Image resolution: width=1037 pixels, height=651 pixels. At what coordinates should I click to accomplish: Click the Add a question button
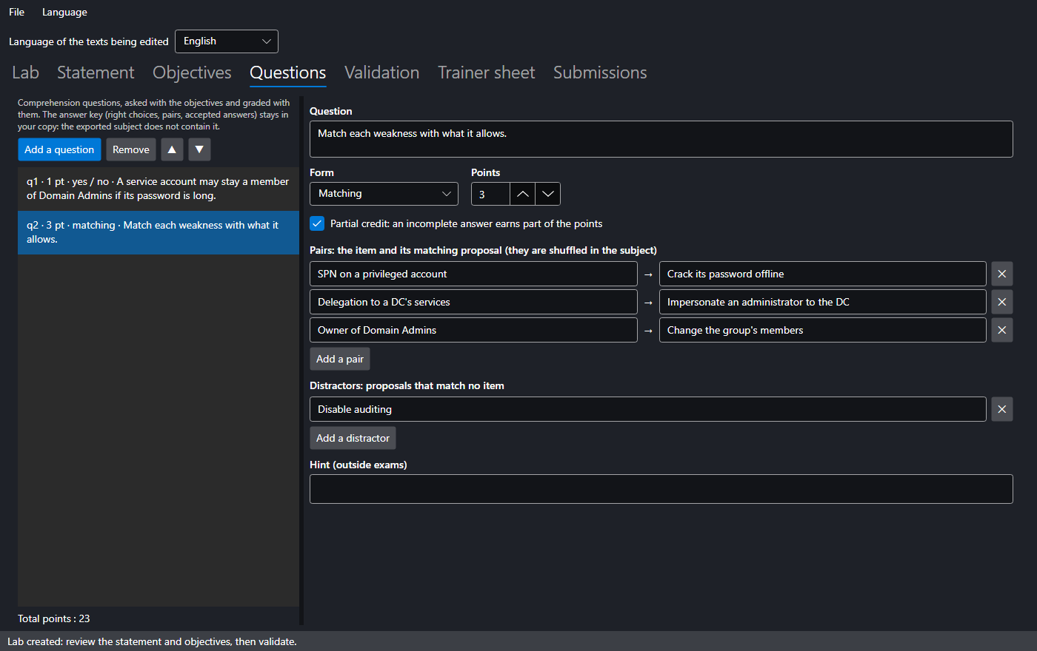pyautogui.click(x=59, y=149)
